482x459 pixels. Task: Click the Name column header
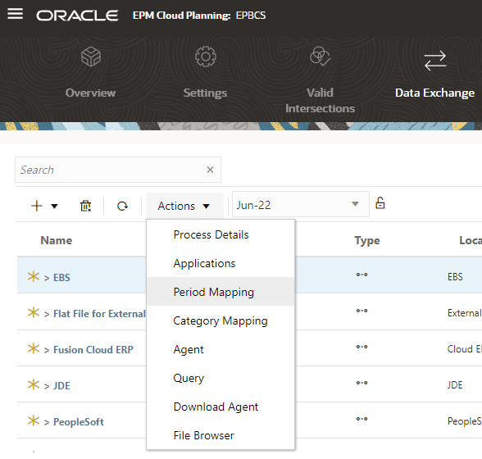click(x=57, y=240)
